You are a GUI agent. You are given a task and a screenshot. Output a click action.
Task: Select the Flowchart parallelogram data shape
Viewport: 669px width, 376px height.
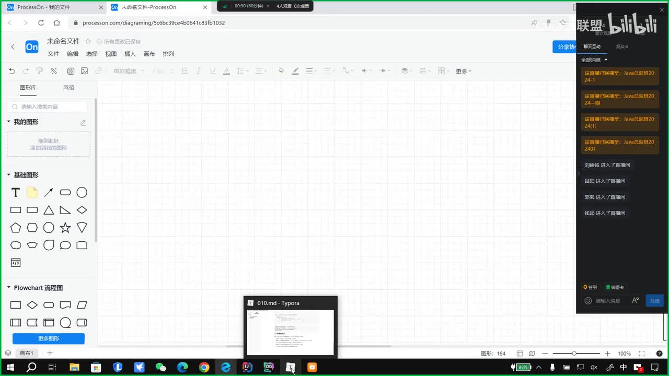pos(82,305)
